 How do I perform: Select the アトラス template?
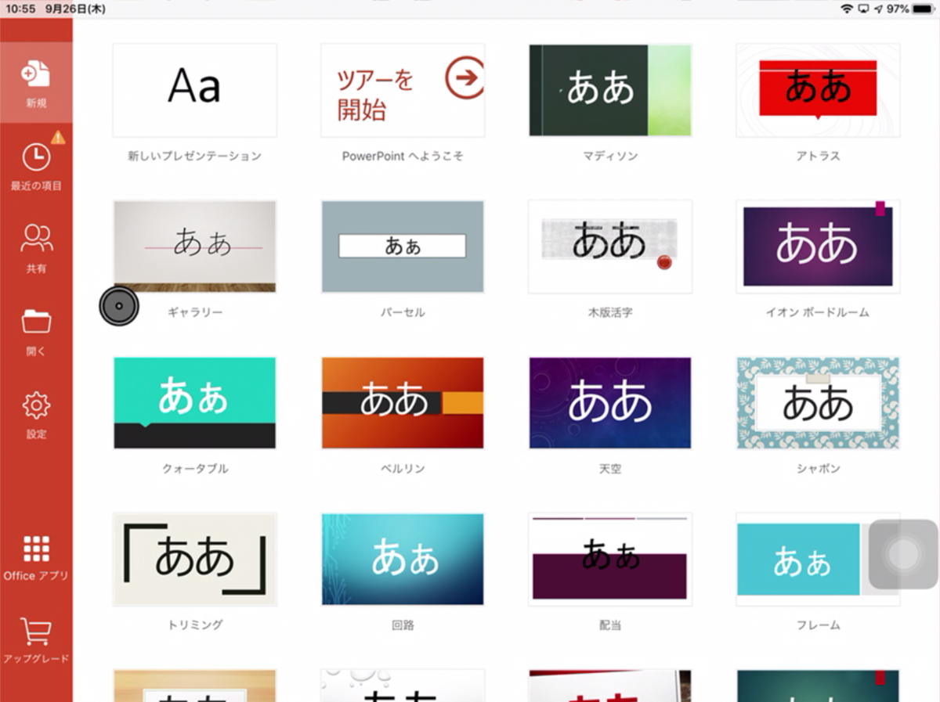[x=817, y=90]
